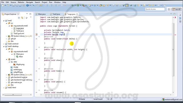
Task: Open the Outline side view icon
Action: click(x=180, y=18)
